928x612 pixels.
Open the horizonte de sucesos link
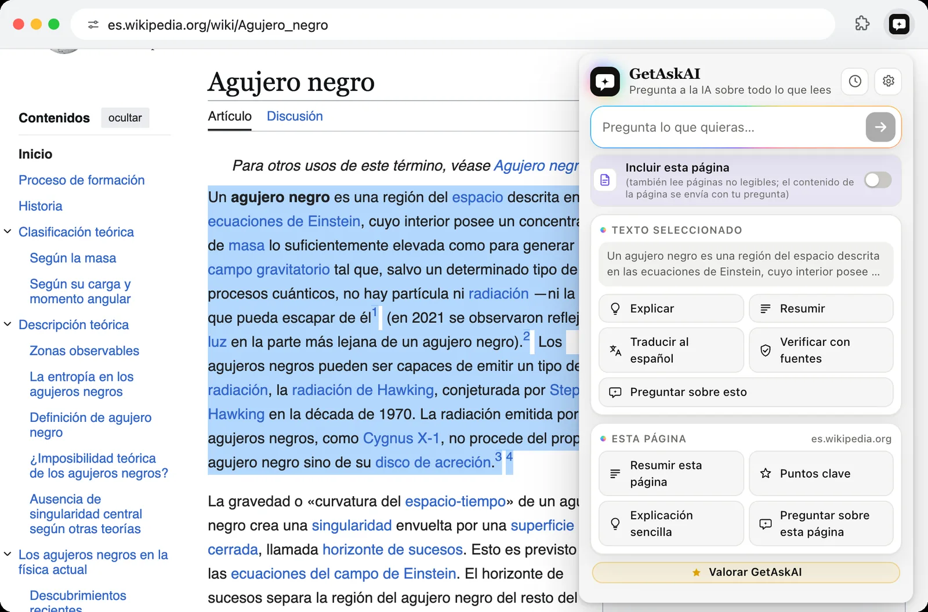[393, 549]
